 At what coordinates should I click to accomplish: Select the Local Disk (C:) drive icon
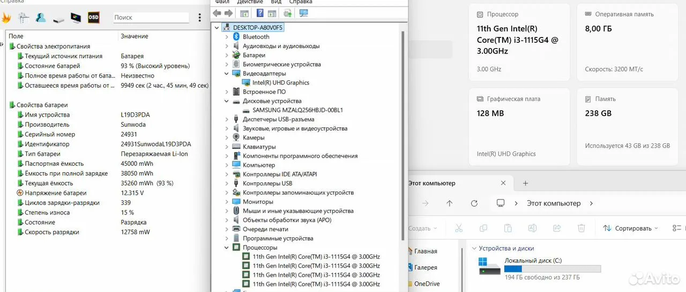(x=489, y=266)
